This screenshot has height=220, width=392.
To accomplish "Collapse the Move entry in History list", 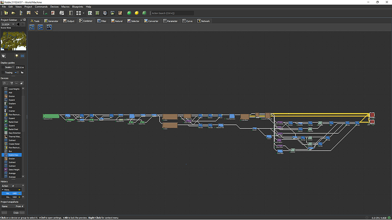I will [x=3, y=190].
